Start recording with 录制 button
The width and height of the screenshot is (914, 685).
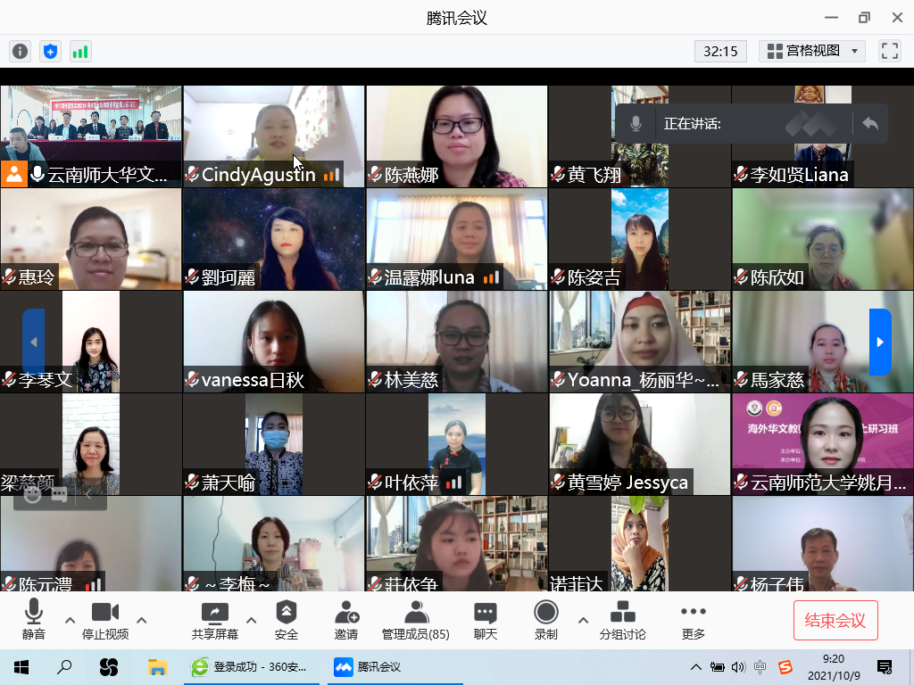(x=545, y=619)
